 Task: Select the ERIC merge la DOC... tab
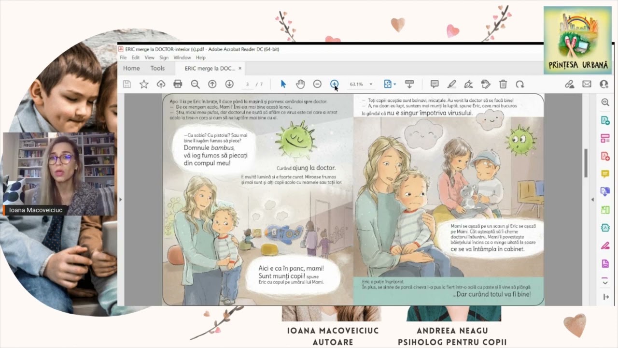[x=210, y=68]
